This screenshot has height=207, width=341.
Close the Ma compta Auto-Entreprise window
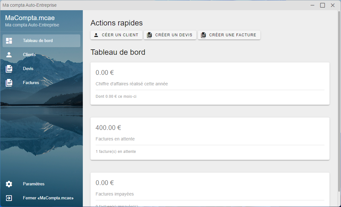(x=333, y=5)
